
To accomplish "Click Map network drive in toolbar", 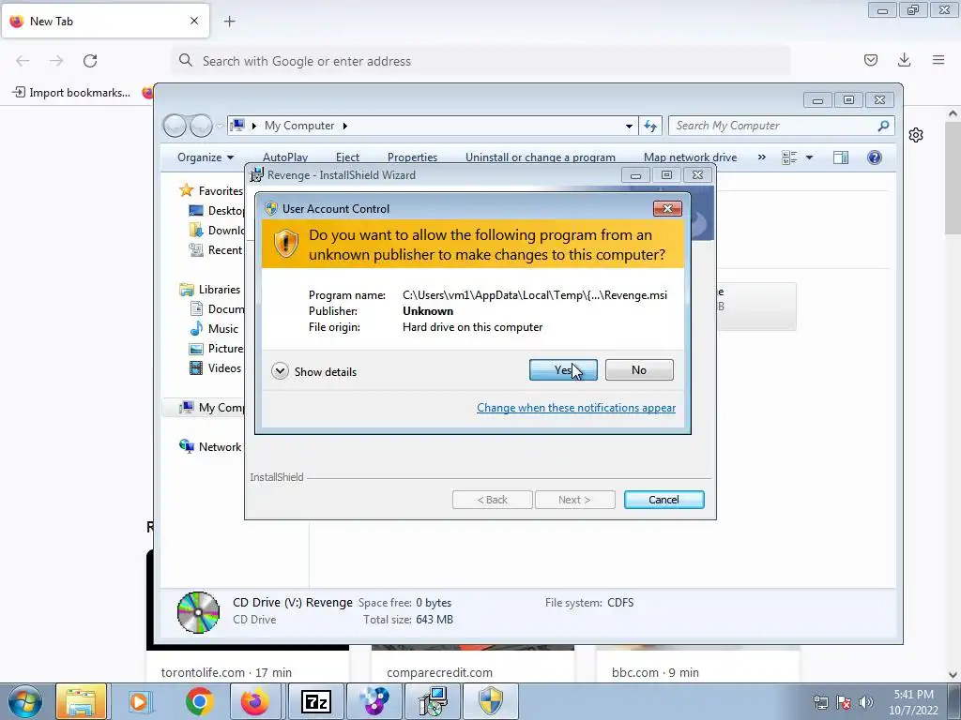I will tap(690, 157).
